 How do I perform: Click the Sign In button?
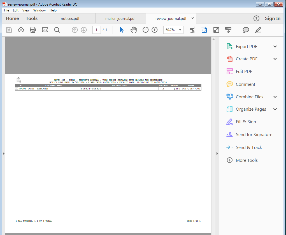pos(273,18)
